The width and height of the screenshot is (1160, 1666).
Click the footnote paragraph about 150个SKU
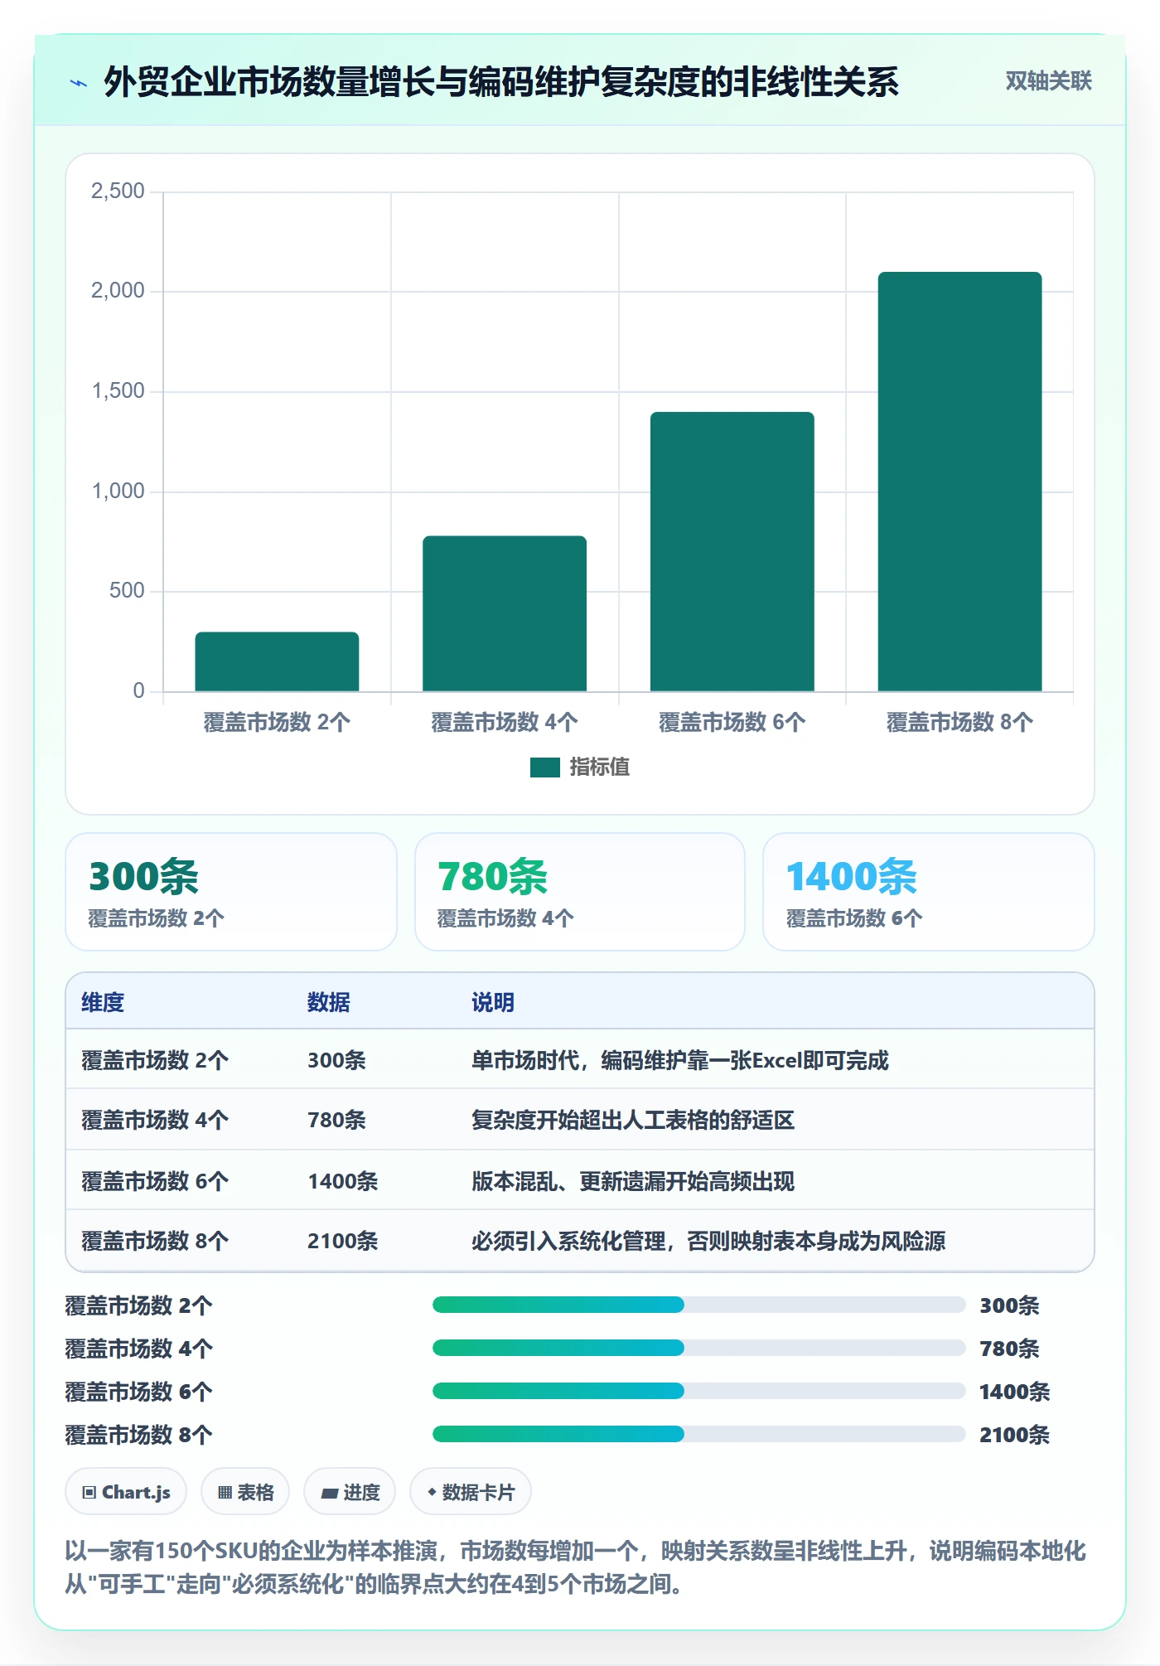click(576, 1568)
